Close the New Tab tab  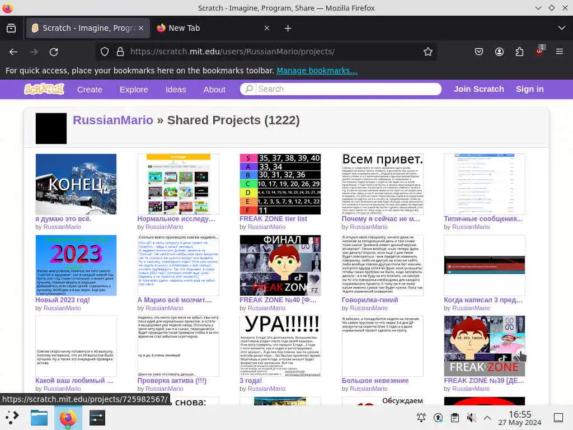pyautogui.click(x=267, y=28)
